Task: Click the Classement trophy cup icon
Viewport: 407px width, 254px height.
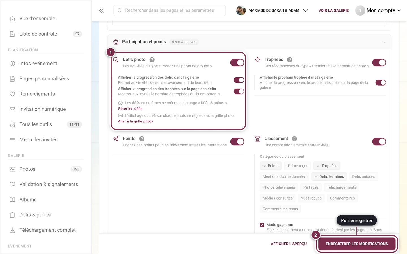Action: pos(257,139)
